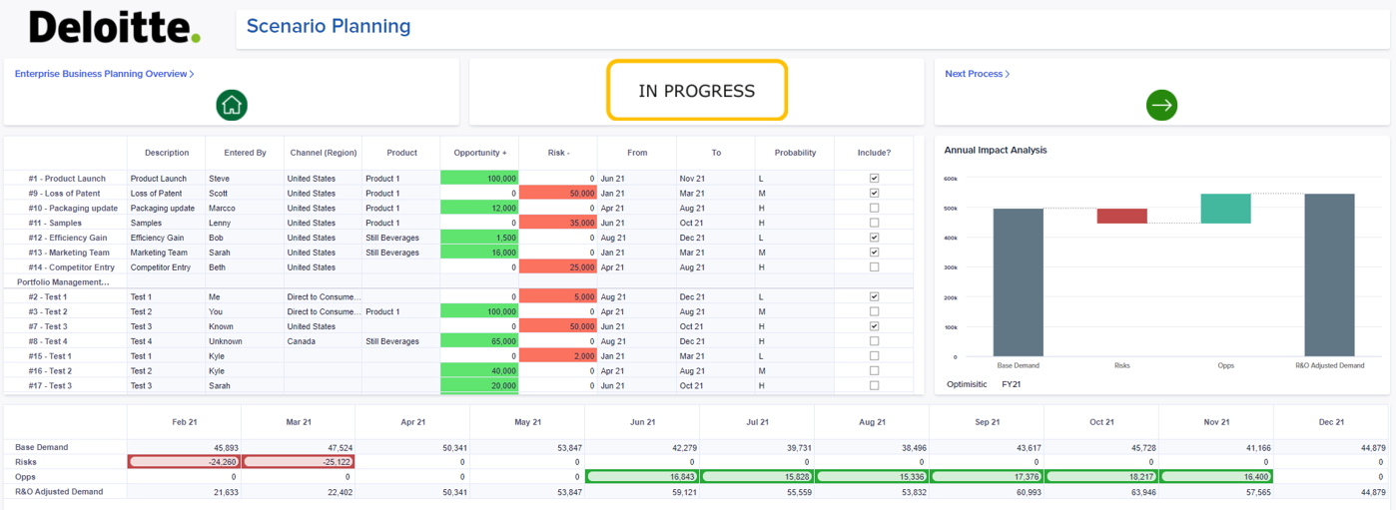Select the Probability column header

(795, 153)
